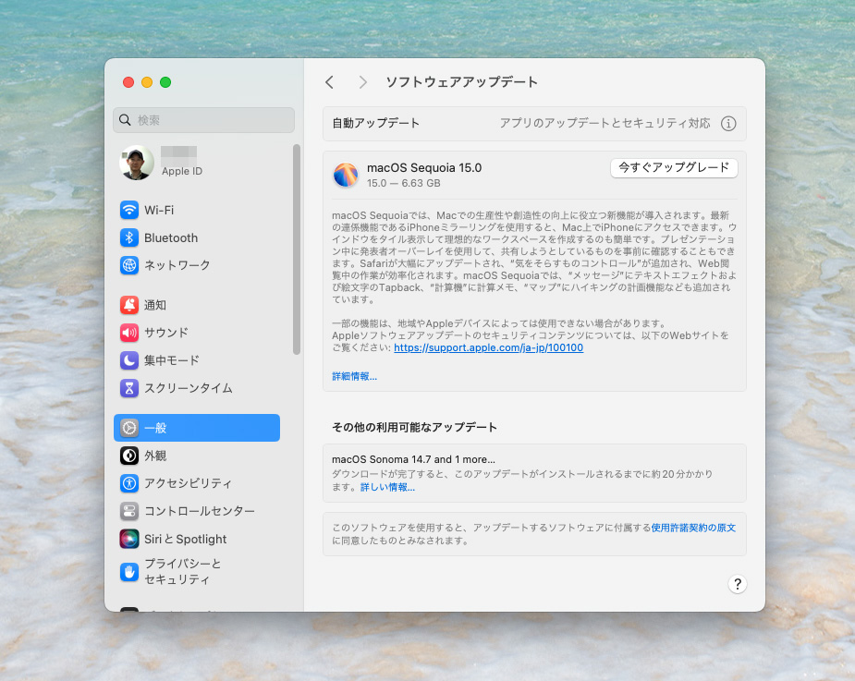Select Wi-Fi in the sidebar
The width and height of the screenshot is (855, 681).
[159, 210]
